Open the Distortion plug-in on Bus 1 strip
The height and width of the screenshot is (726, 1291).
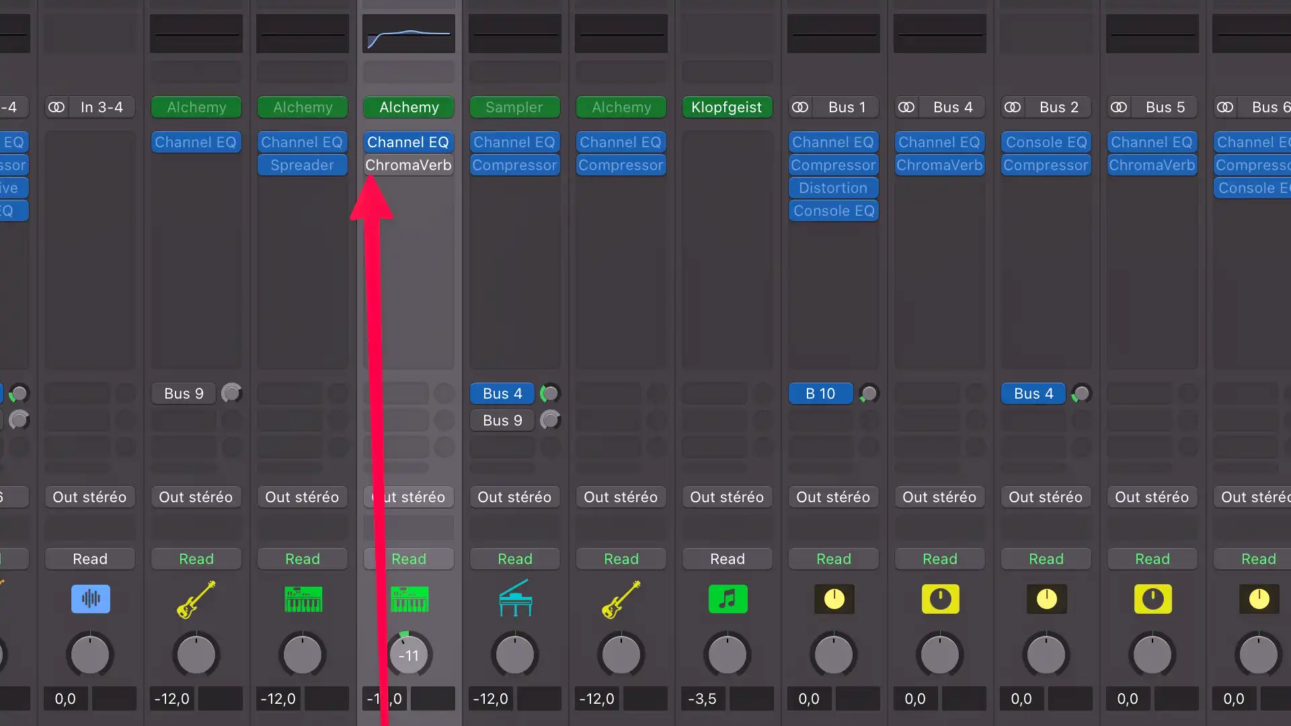(834, 188)
